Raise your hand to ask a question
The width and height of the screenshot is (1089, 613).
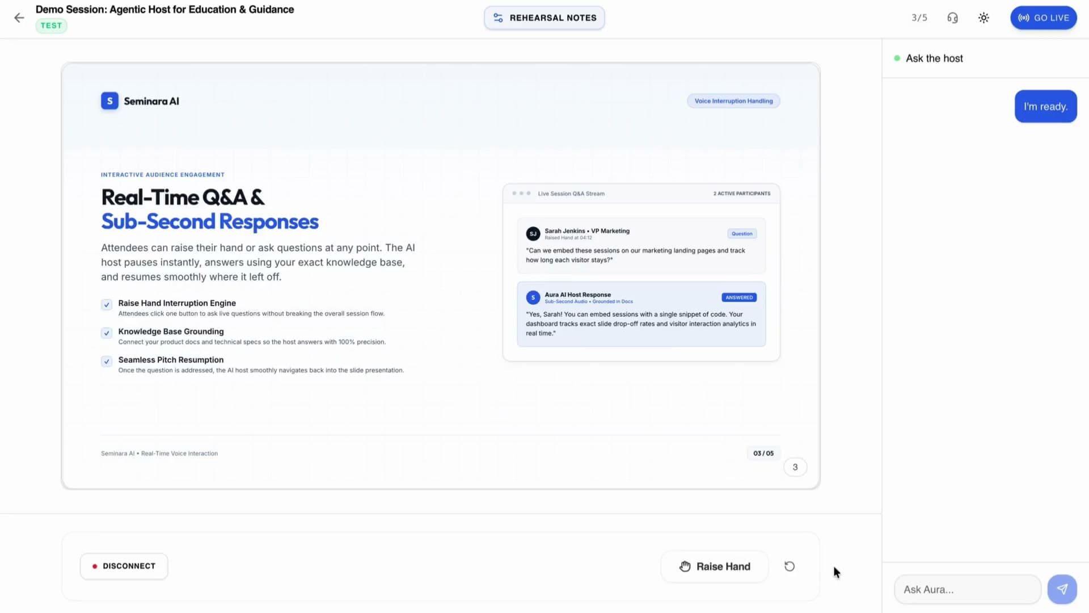(715, 566)
